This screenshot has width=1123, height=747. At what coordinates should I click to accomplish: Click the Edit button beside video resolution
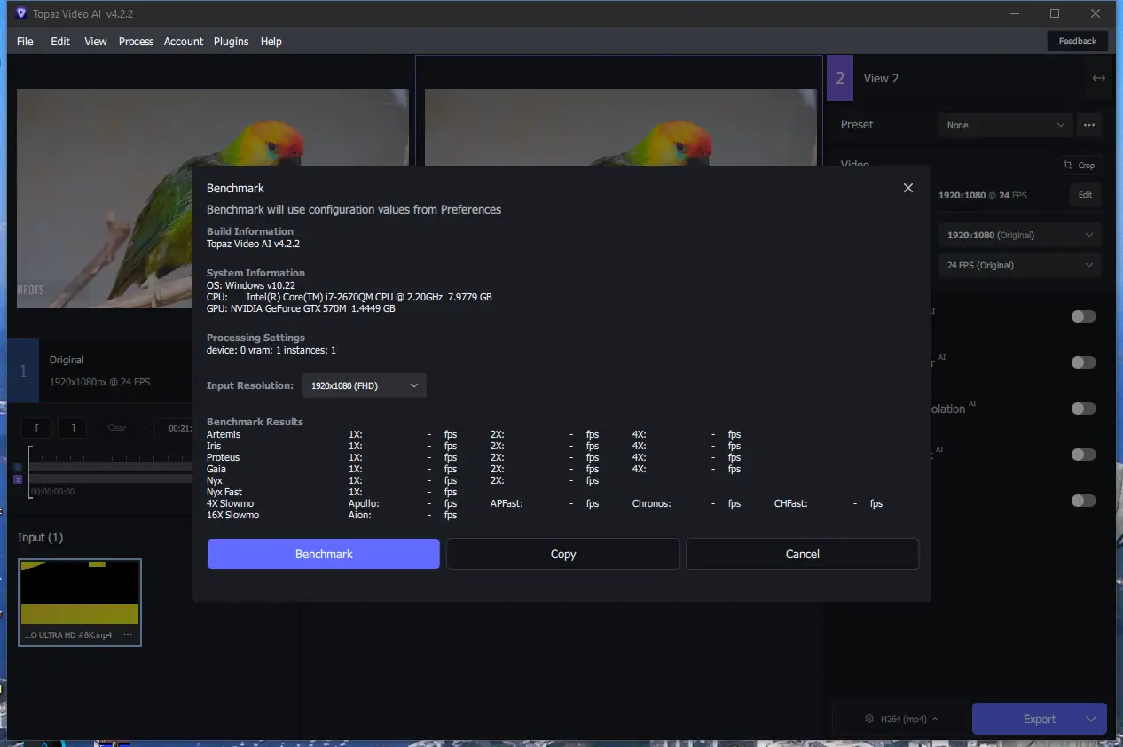1086,195
